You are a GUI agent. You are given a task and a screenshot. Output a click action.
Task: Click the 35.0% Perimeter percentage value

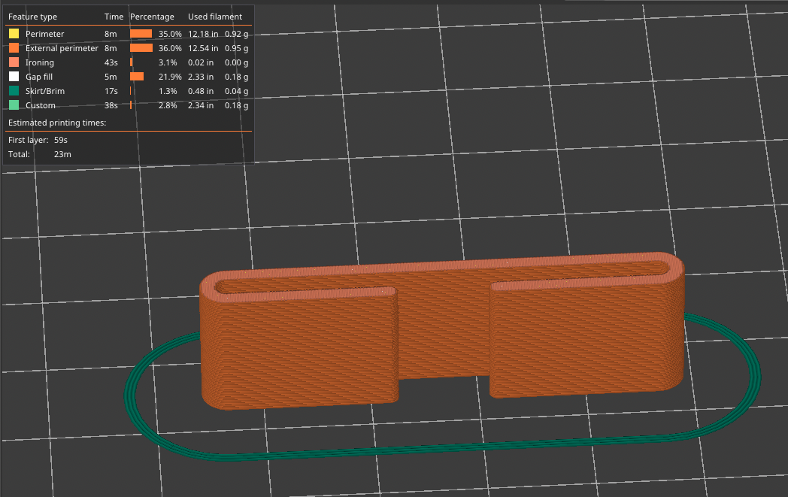(x=171, y=34)
